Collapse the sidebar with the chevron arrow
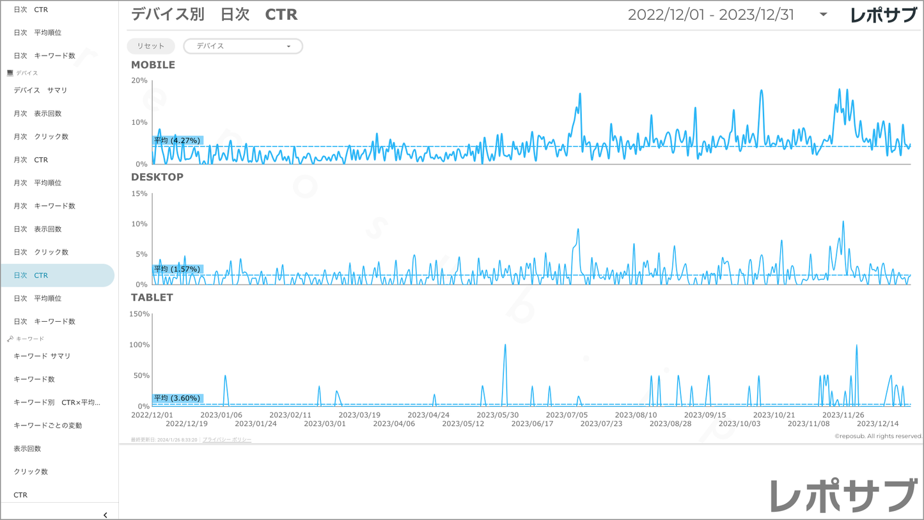Image resolution: width=924 pixels, height=520 pixels. pos(105,514)
